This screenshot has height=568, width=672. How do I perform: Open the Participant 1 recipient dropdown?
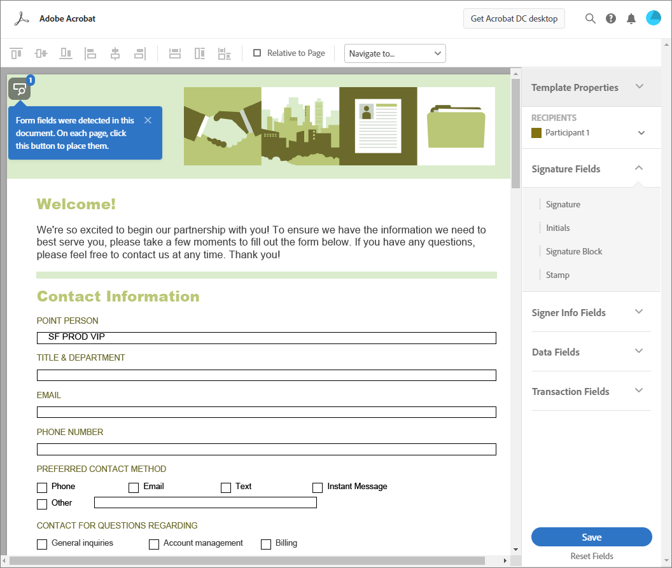coord(641,133)
